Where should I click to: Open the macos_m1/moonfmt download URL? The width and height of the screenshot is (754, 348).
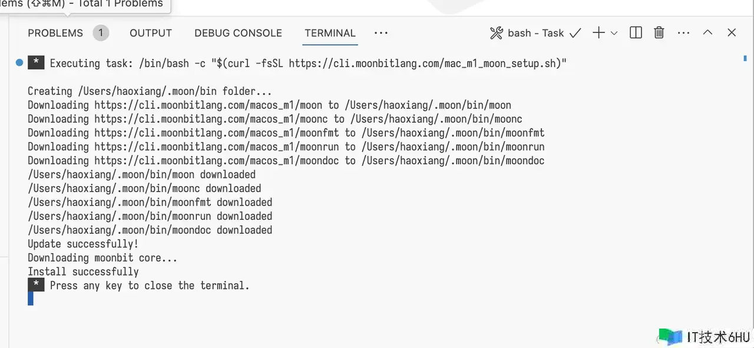pyautogui.click(x=217, y=132)
